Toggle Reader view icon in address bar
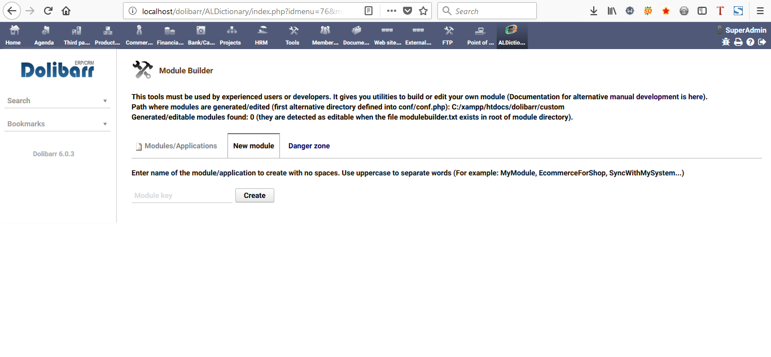This screenshot has width=771, height=357. 369,11
